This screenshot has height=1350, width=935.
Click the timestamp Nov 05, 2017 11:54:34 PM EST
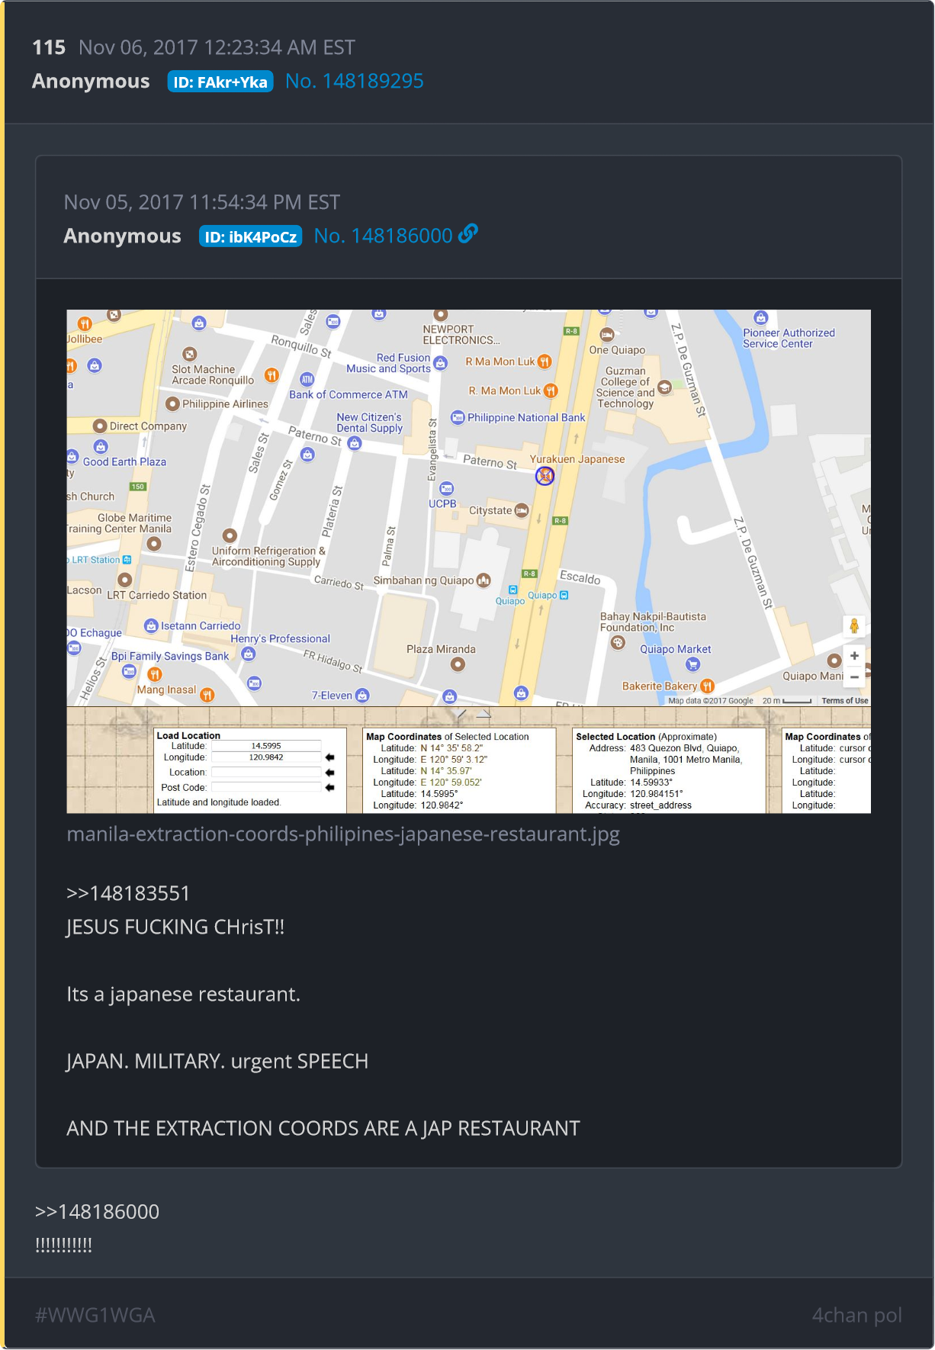click(x=202, y=202)
